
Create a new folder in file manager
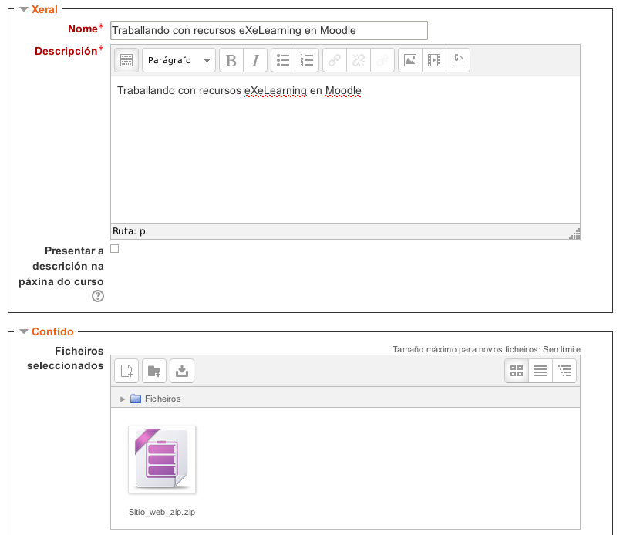tap(154, 371)
